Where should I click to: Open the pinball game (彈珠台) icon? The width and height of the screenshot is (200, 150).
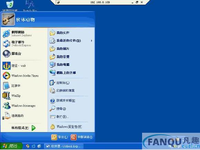pos(6,53)
